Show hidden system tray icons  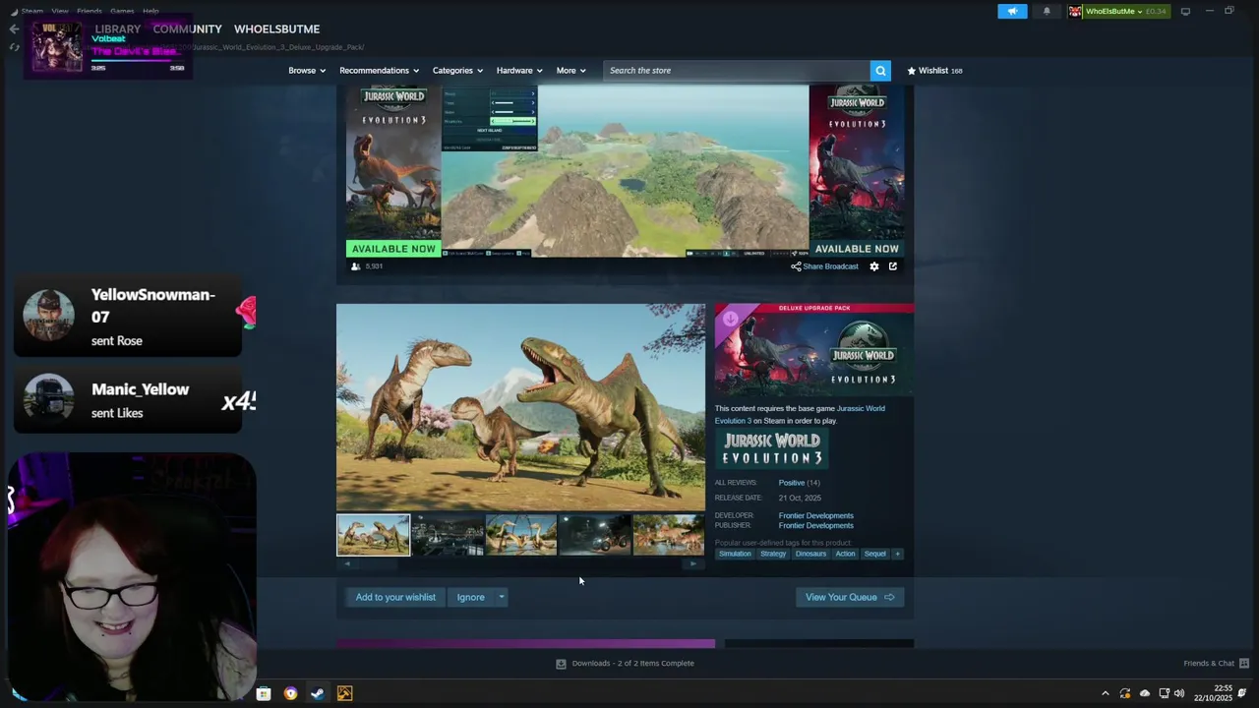coord(1105,693)
